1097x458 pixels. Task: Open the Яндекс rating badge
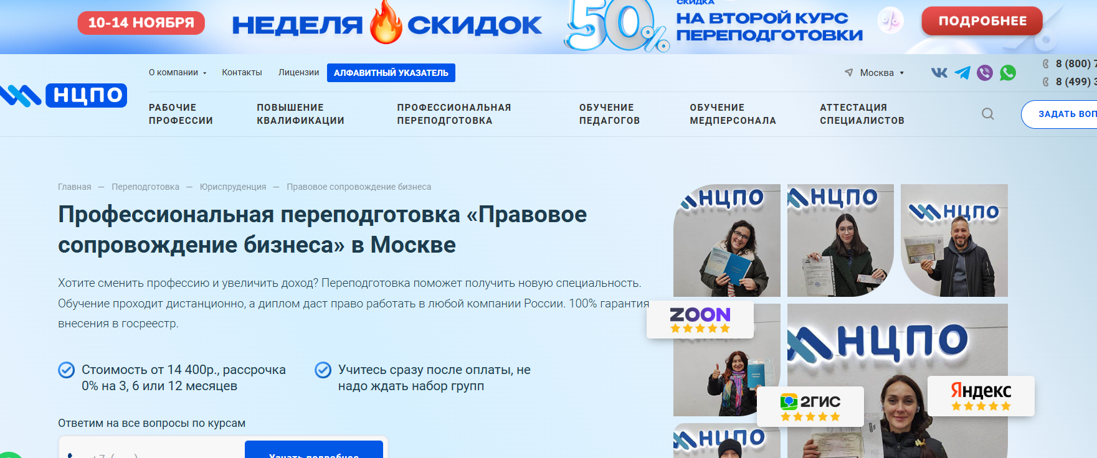(981, 396)
